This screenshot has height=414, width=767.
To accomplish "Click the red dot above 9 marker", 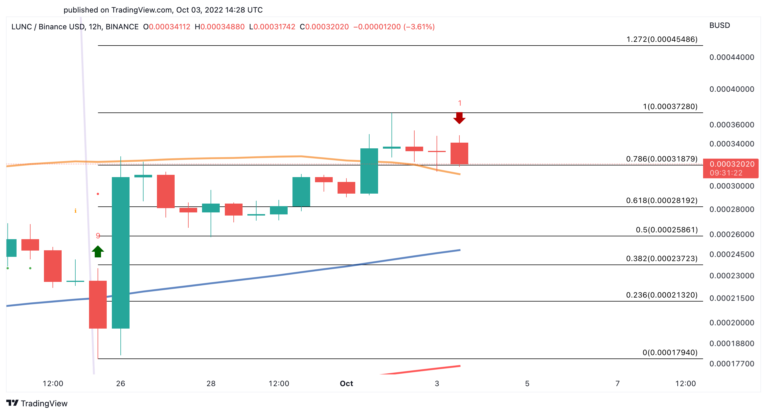I will (x=98, y=194).
